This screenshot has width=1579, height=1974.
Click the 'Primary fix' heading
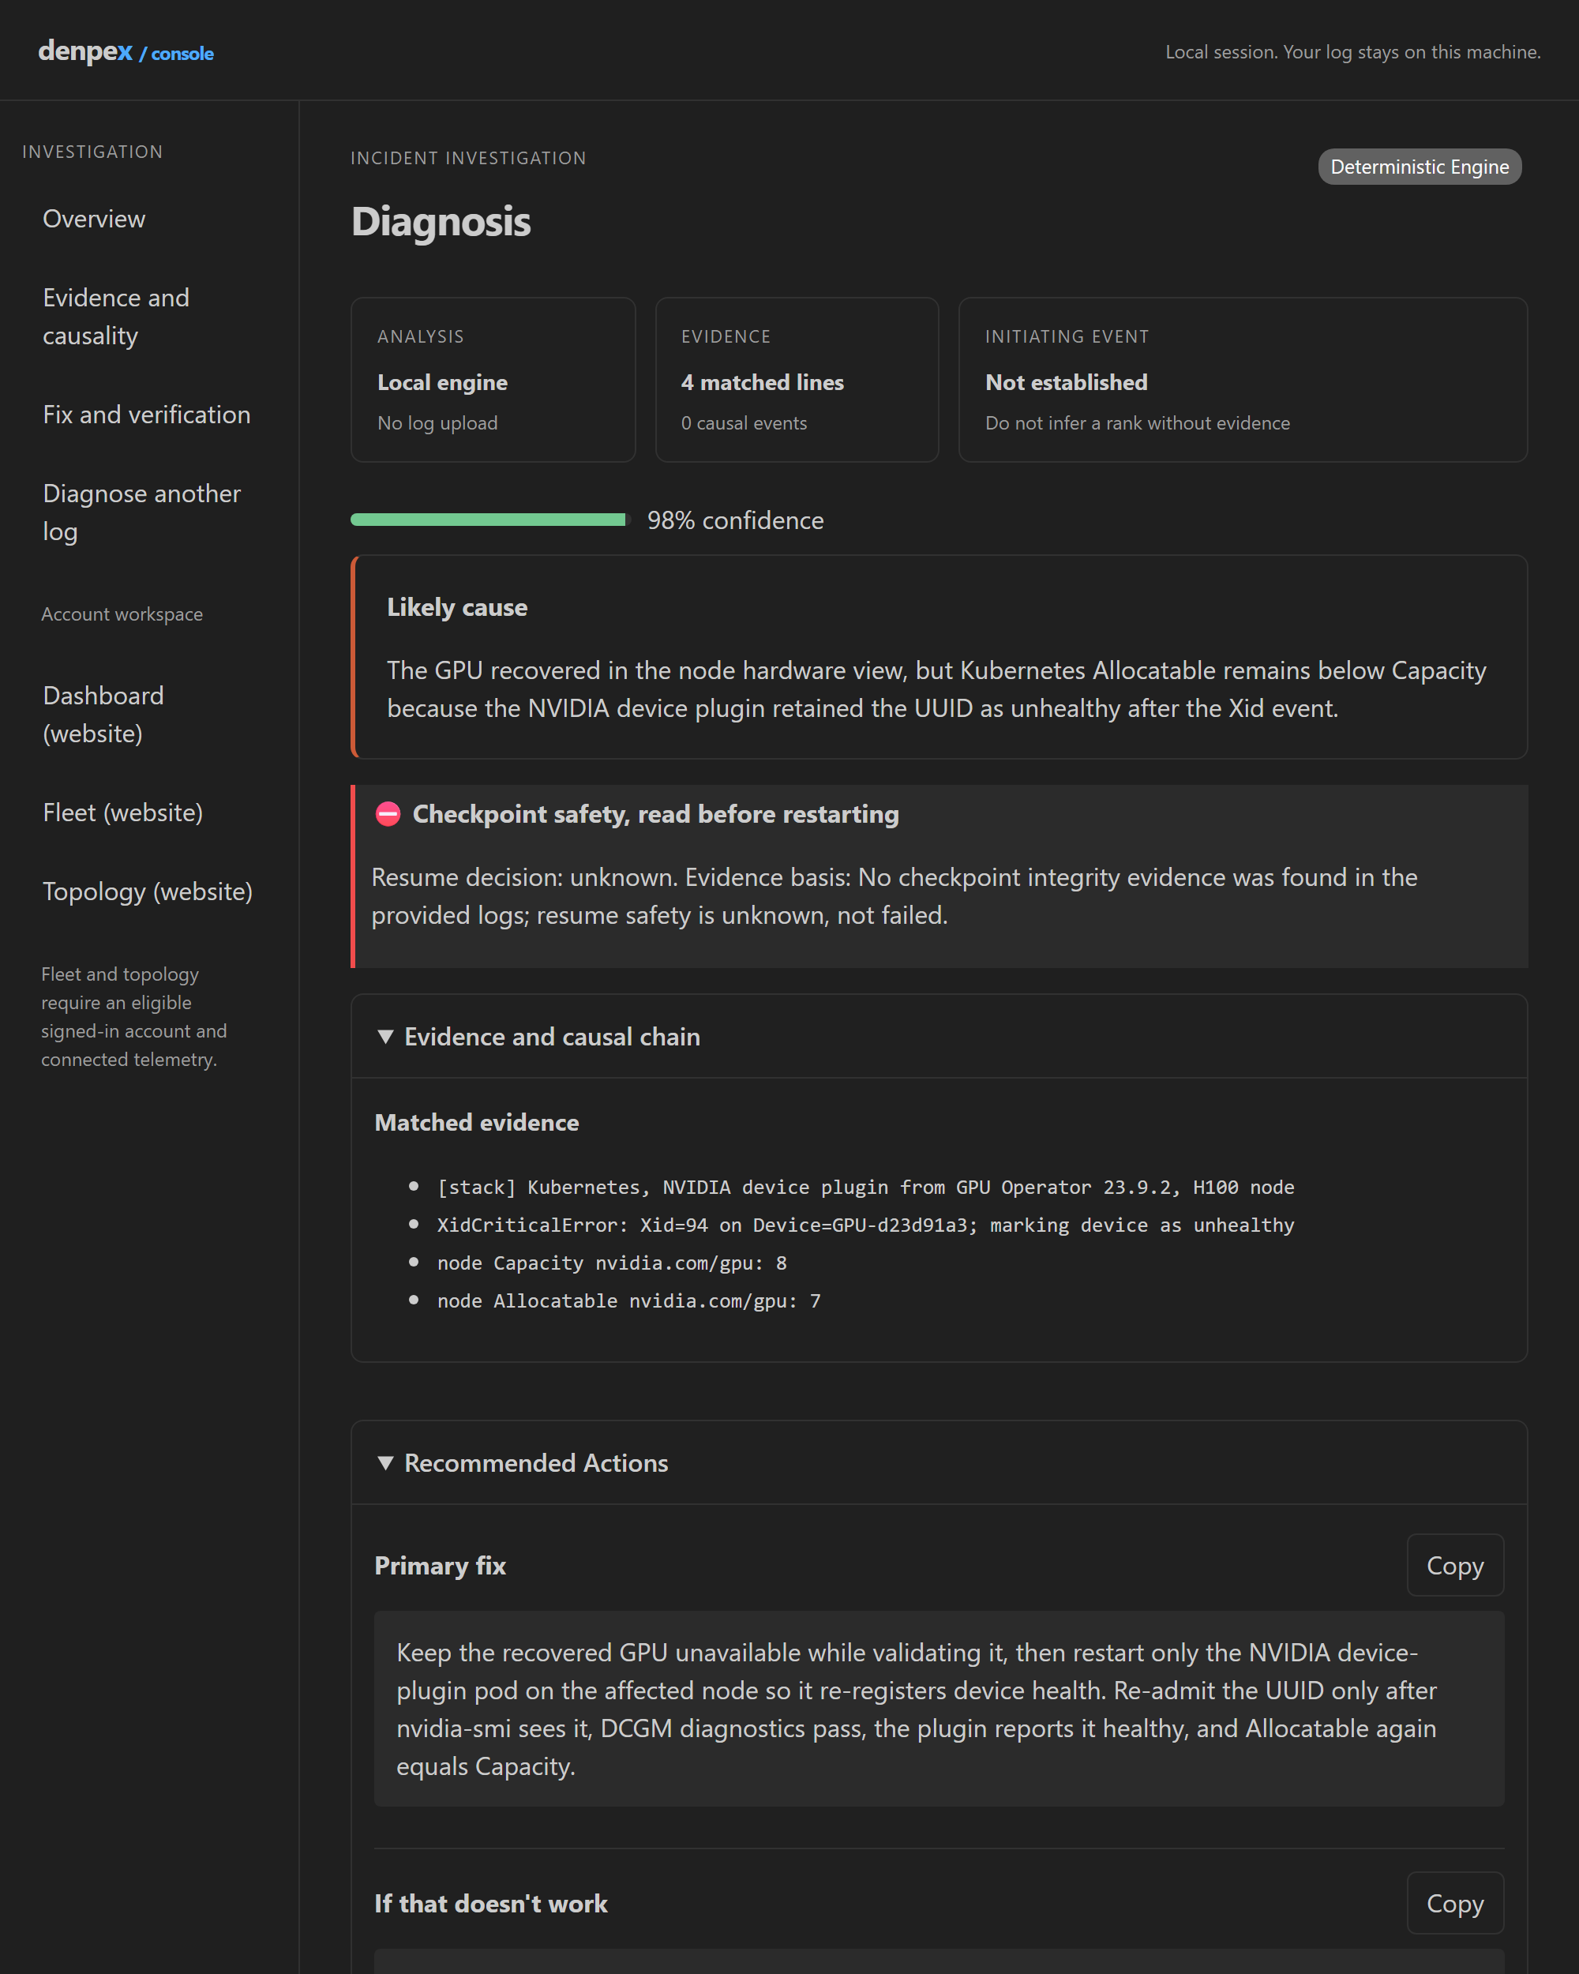[440, 1566]
